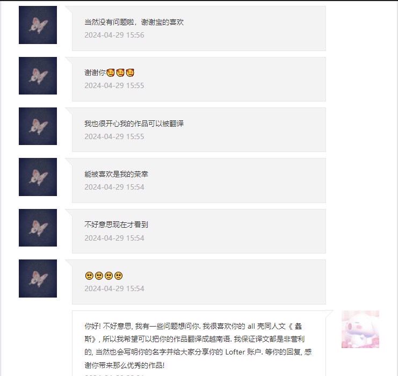Click the message '不好意思现在才看到'
The image size is (398, 376).
(116, 225)
